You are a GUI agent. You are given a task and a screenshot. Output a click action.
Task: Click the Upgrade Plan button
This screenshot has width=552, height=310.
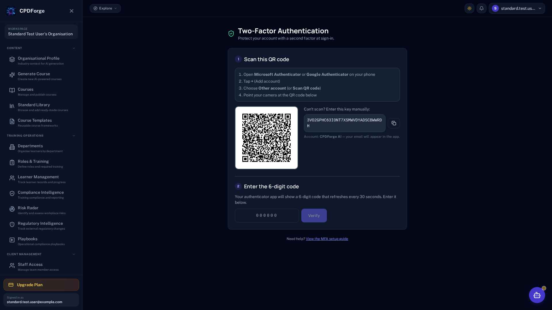[41, 285]
